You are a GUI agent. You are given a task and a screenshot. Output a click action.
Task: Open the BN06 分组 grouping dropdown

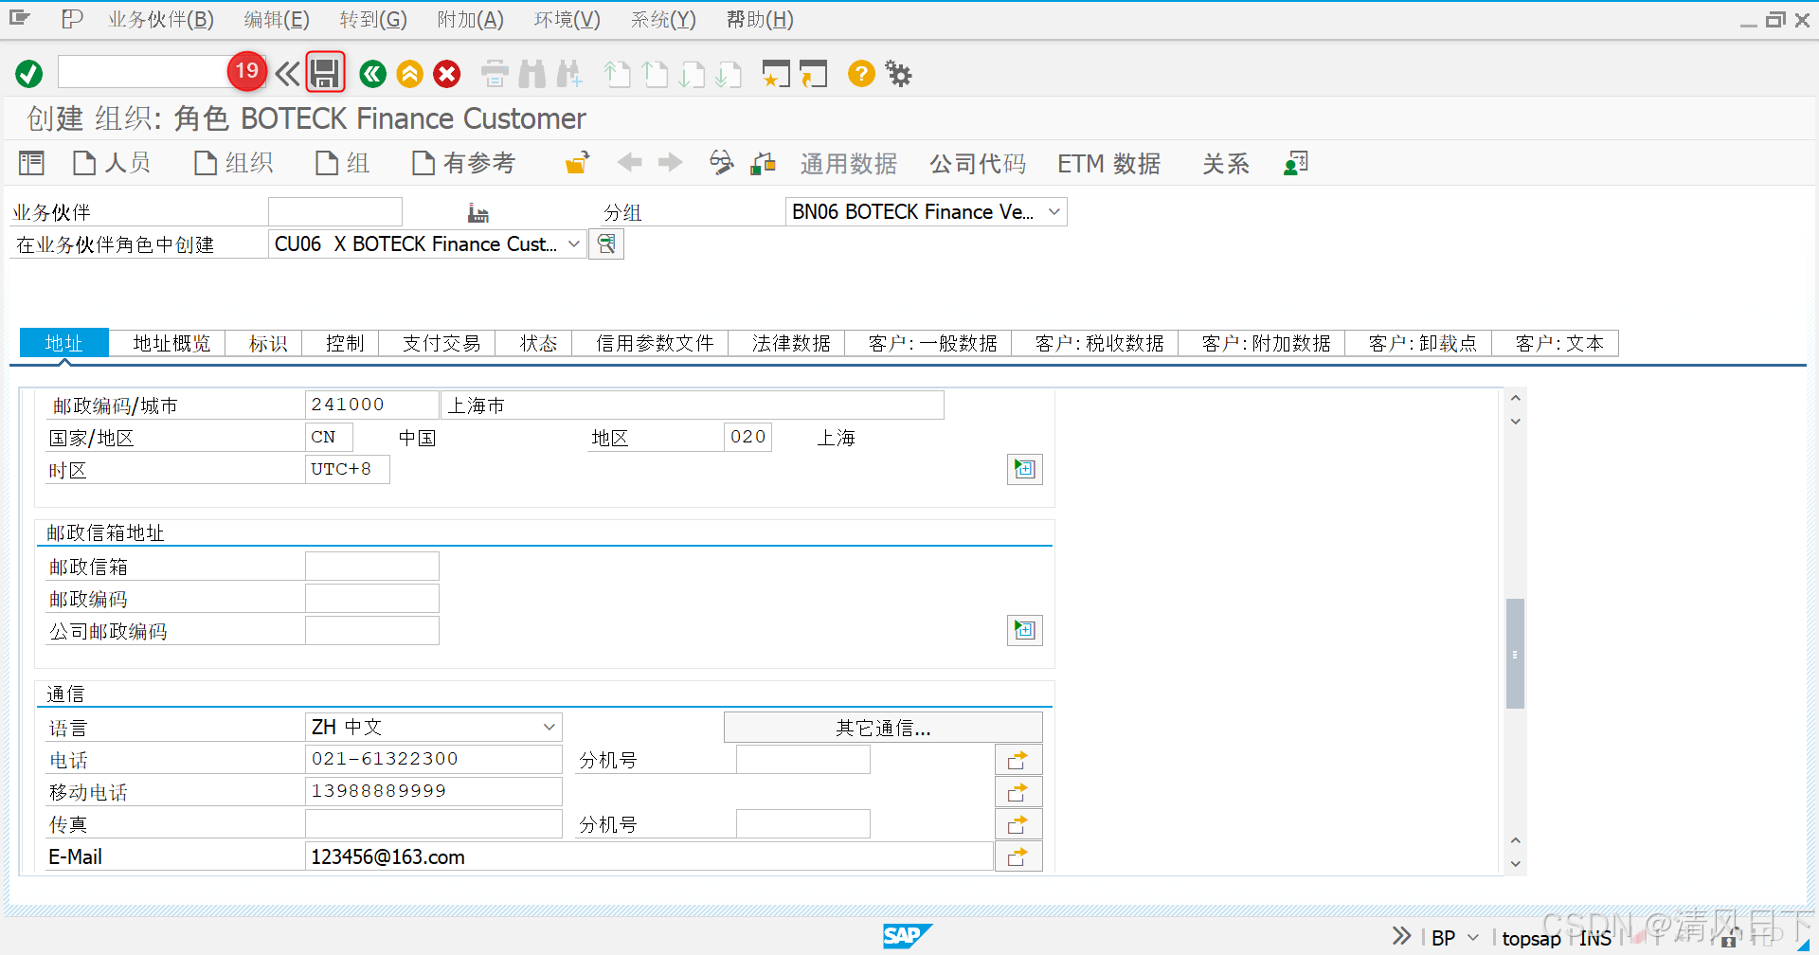point(1054,211)
